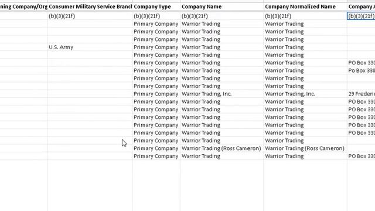This screenshot has height=211, width=375.
Task: Click the Warrior Trading, Inc. company name cell
Action: click(221, 94)
